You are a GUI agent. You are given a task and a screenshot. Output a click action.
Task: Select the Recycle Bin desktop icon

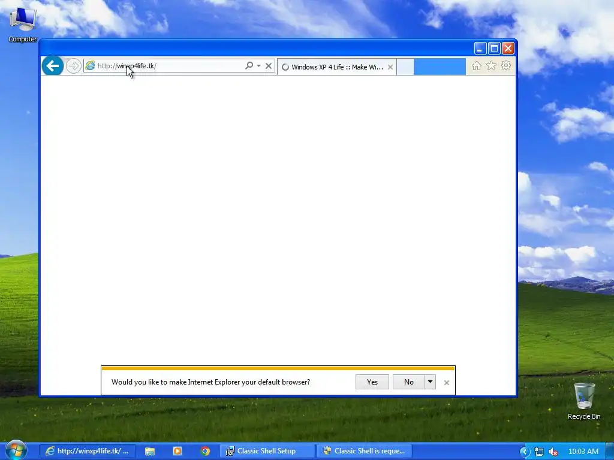pyautogui.click(x=584, y=401)
